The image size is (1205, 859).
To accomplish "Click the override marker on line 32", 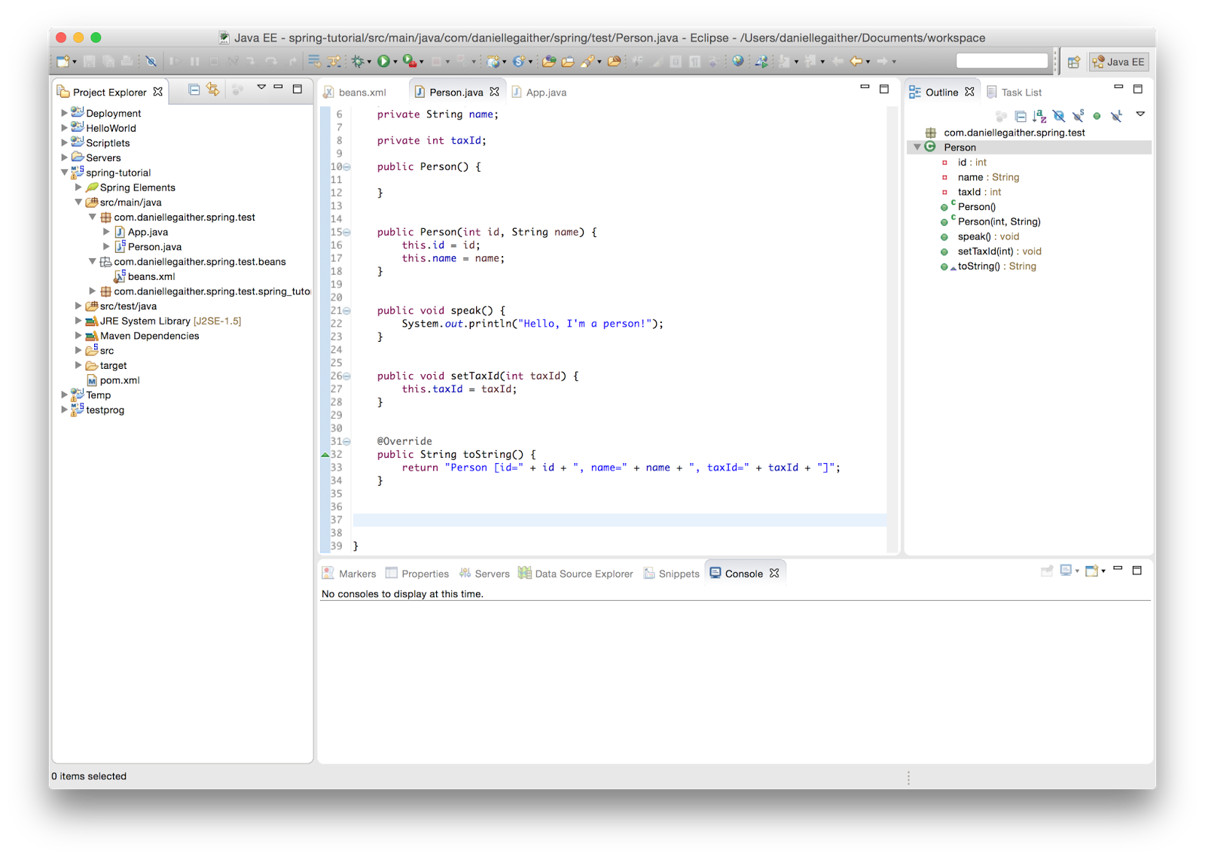I will 325,455.
